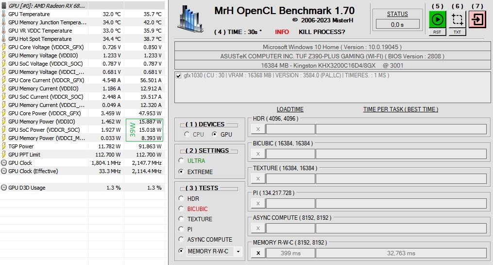Viewport: 493px width, 265px height.
Task: Click the STATUS field showing 0,0 s
Action: pyautogui.click(x=397, y=24)
